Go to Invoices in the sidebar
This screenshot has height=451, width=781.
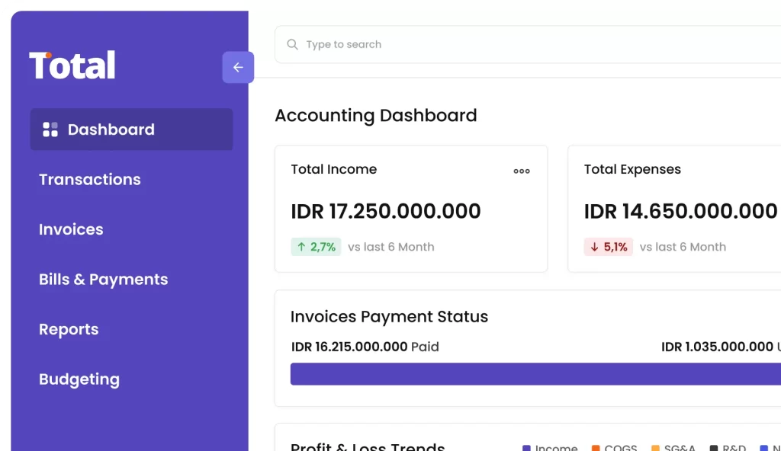71,229
